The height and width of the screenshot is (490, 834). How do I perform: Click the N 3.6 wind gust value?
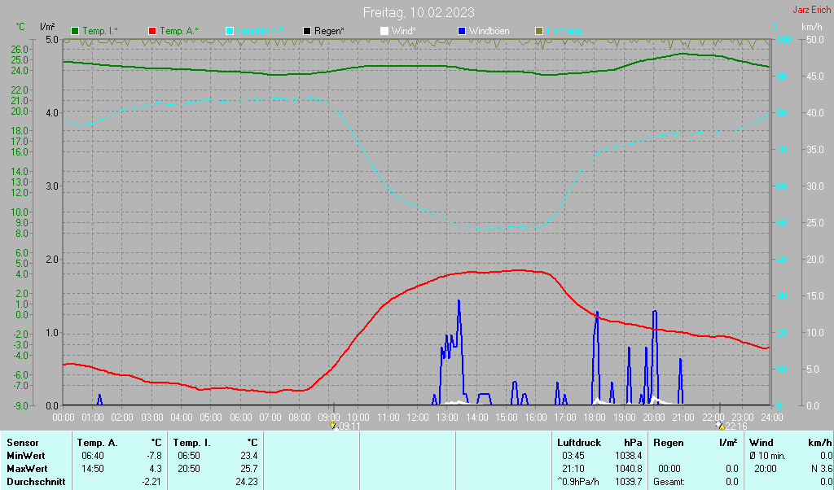click(x=822, y=470)
